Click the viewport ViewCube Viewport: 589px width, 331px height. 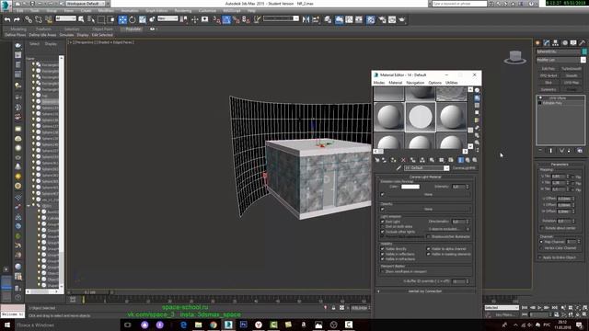click(x=515, y=57)
